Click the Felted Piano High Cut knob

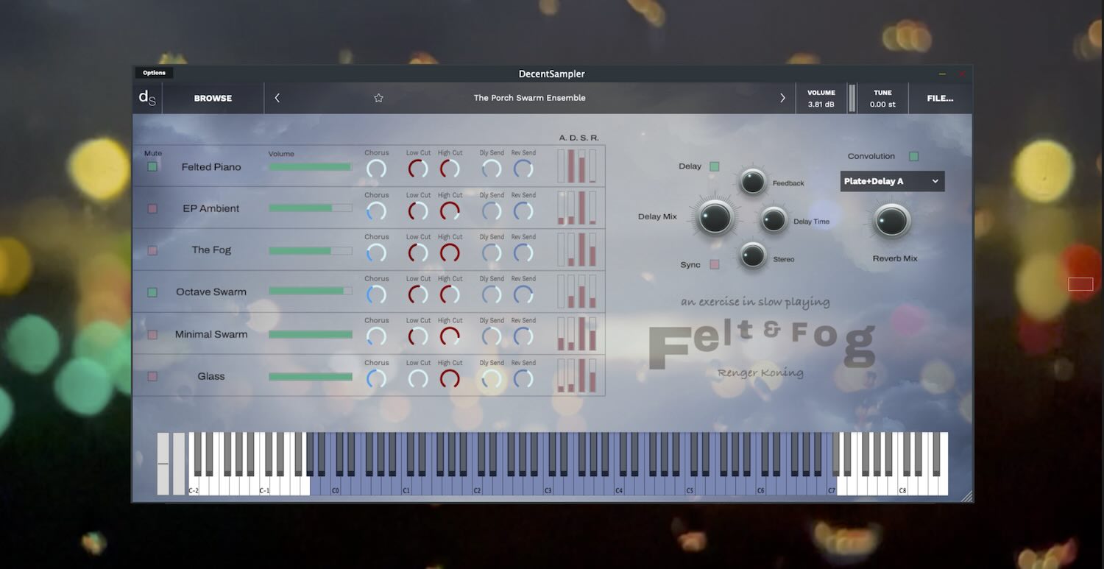[450, 169]
